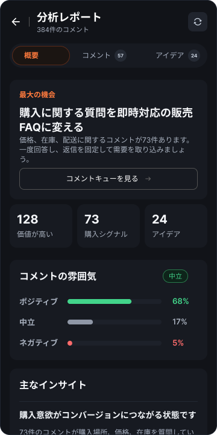Click the arrow in コメントキューを見る
Viewport: 217px width, 435px height.
pyautogui.click(x=148, y=179)
